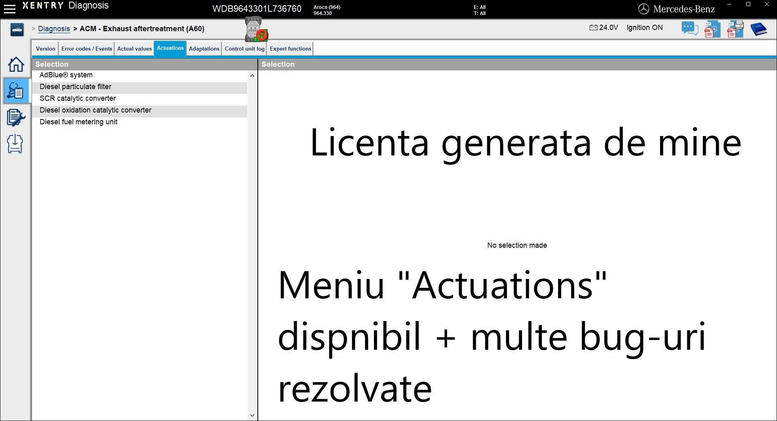Click the Mercedes-Benz star logo
The height and width of the screenshot is (421, 777).
pos(643,9)
